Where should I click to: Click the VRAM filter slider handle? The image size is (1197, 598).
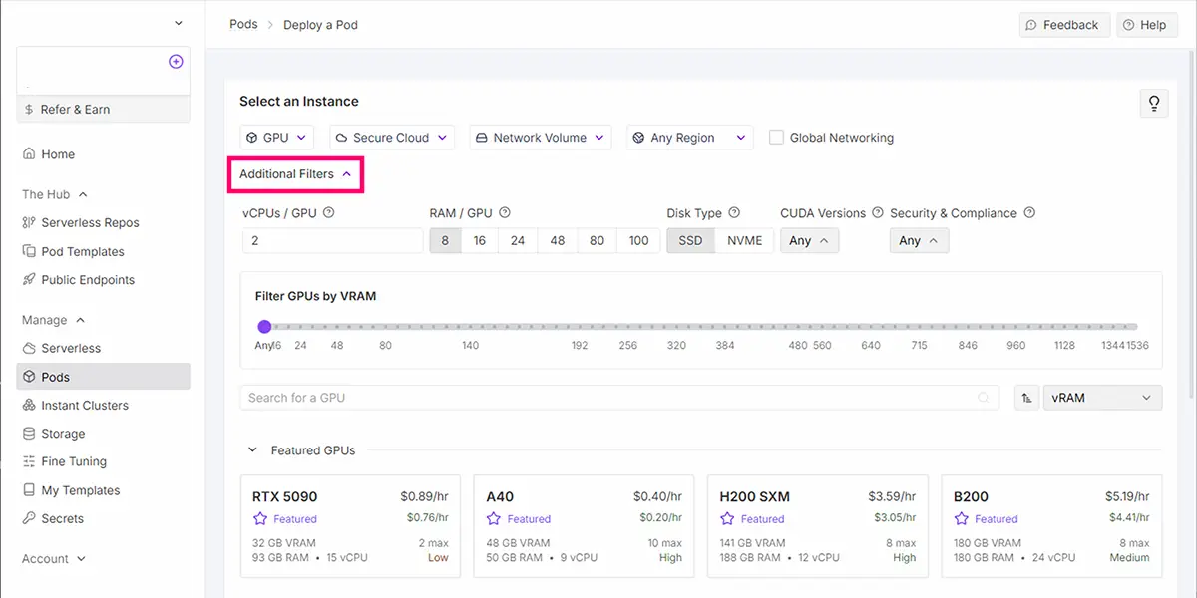coord(264,326)
